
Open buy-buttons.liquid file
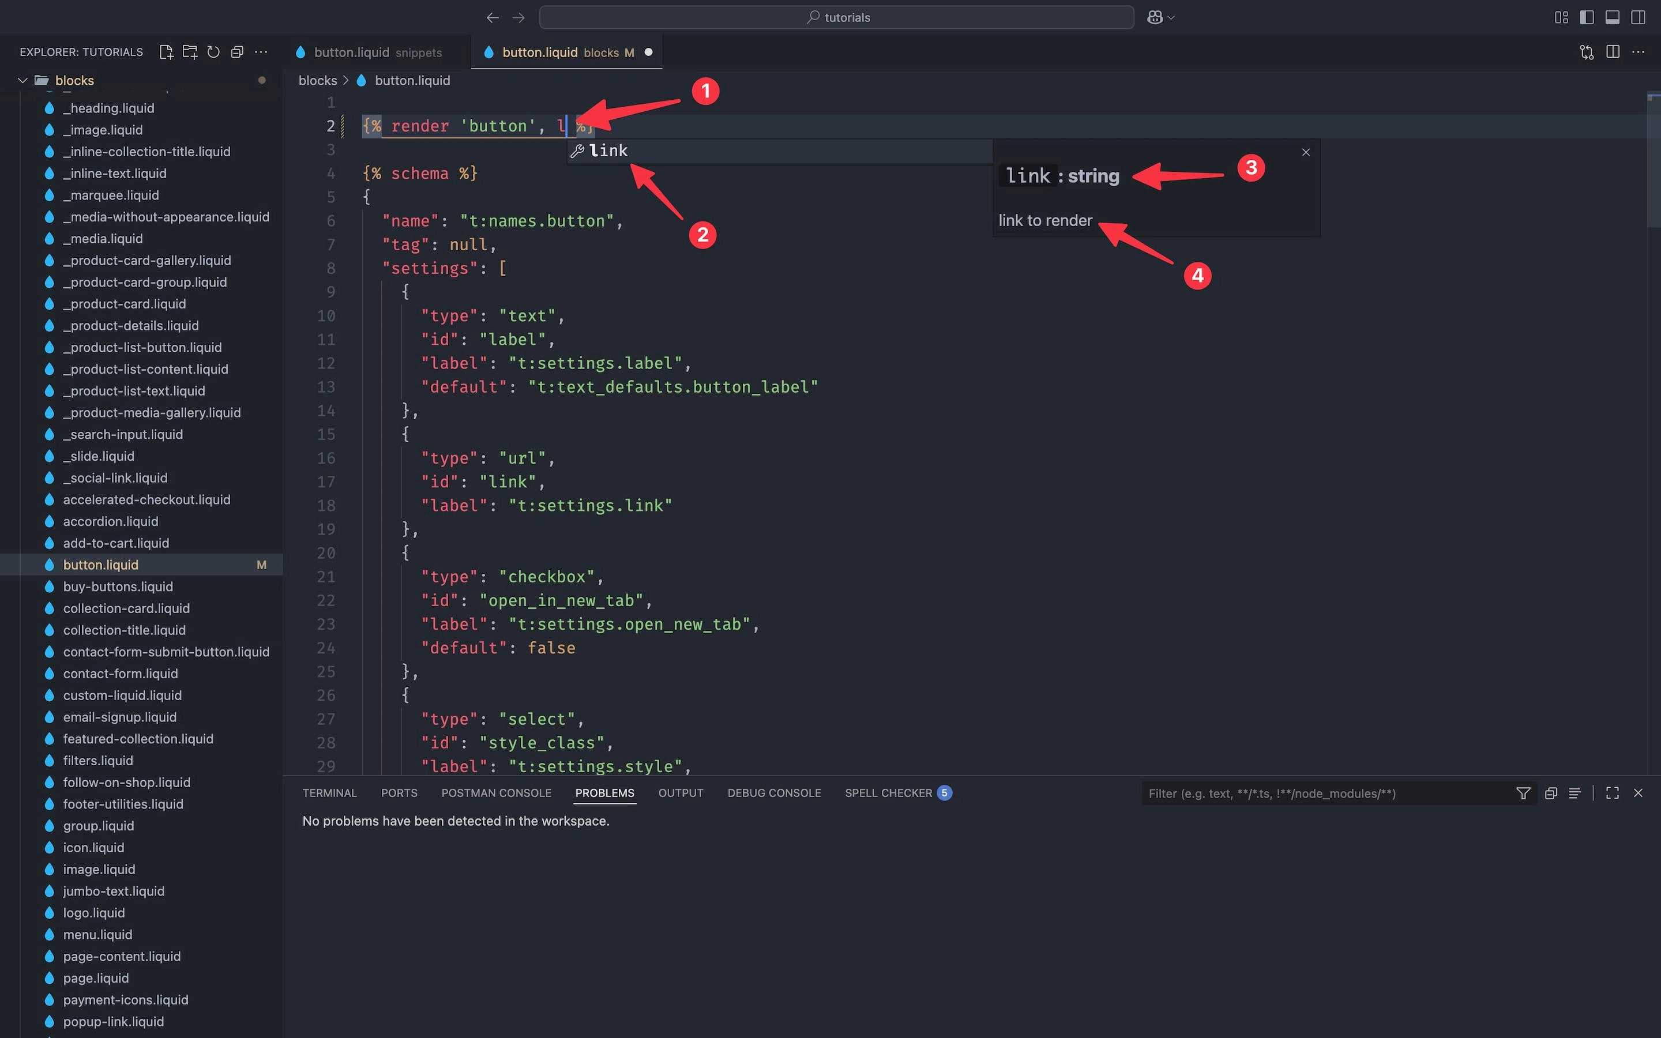point(118,586)
